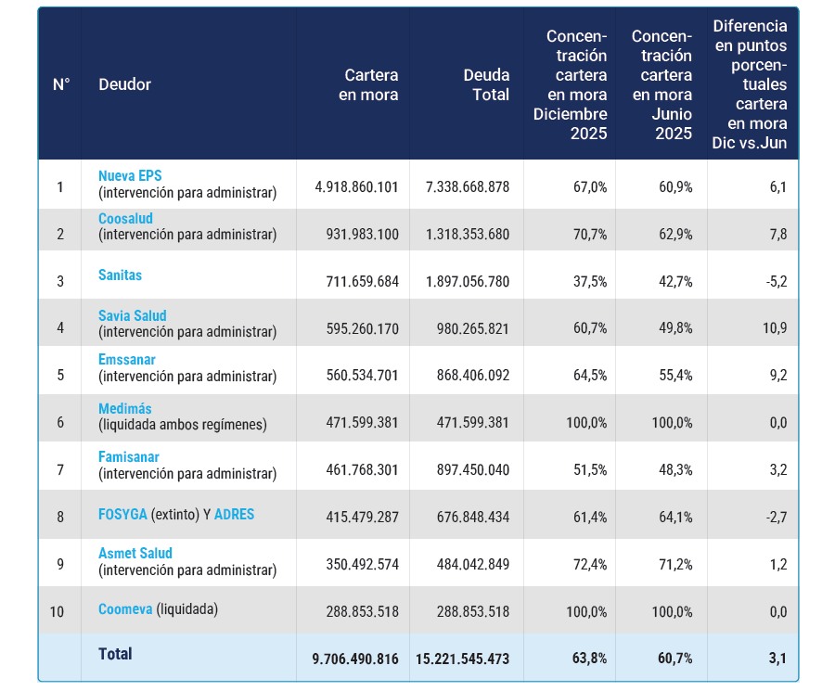
Task: Select Savia Salud difference value 10,9
Action: click(775, 328)
